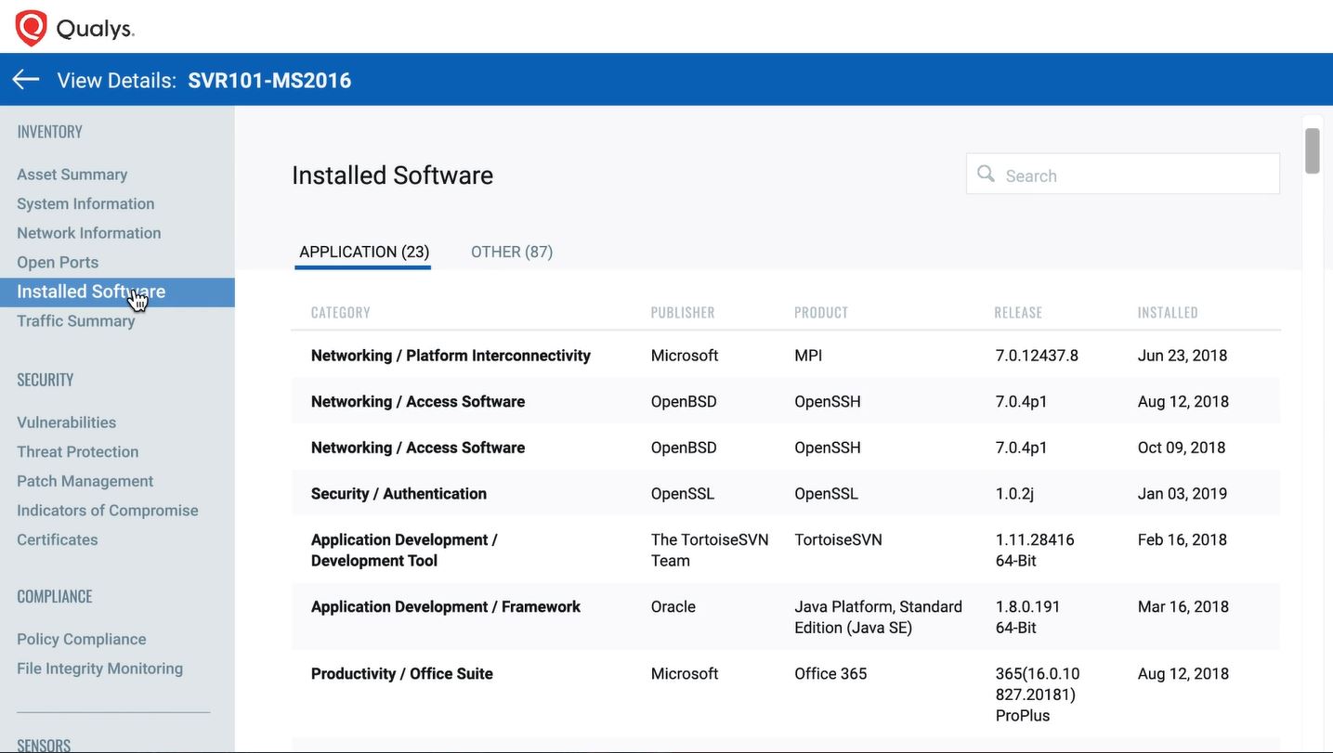The height and width of the screenshot is (753, 1333).
Task: Open Asset Summary in sidebar
Action: point(72,175)
